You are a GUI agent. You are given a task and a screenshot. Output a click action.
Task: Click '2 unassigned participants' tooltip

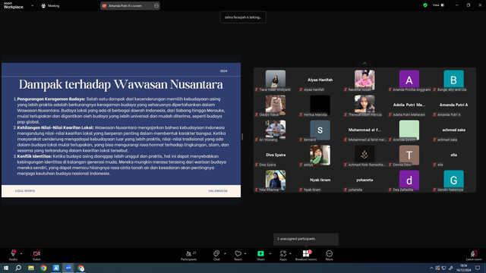[x=306, y=239]
